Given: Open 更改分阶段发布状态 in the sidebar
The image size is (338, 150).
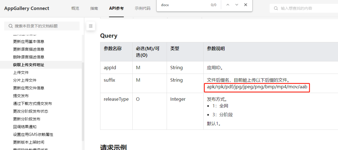Looking at the screenshot, I should pos(31,111).
